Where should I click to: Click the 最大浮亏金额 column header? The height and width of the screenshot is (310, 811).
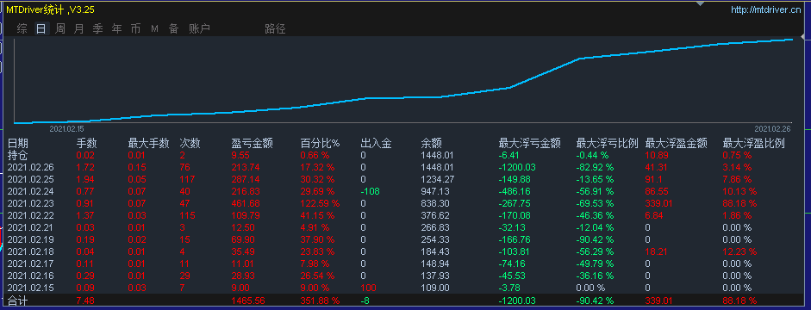[x=530, y=143]
